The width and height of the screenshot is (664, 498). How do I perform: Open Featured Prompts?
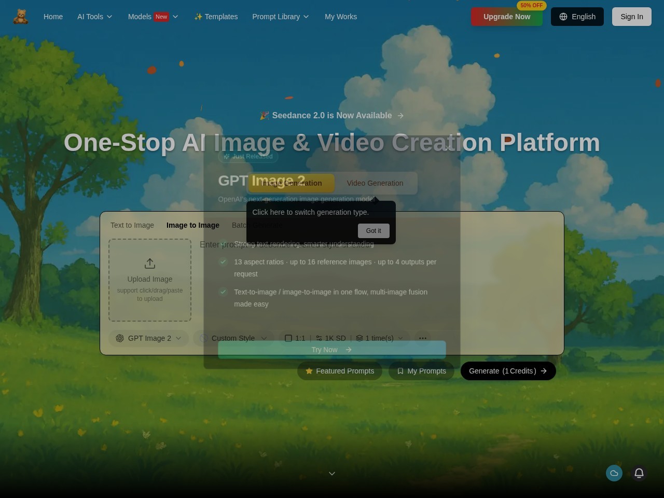pos(340,371)
